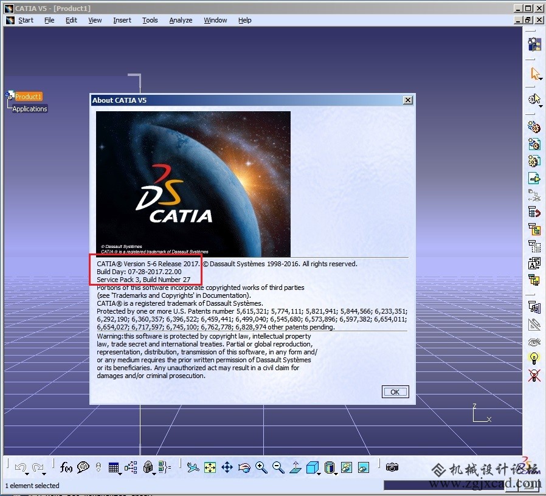Select Applications node in specification tree

[x=30, y=109]
